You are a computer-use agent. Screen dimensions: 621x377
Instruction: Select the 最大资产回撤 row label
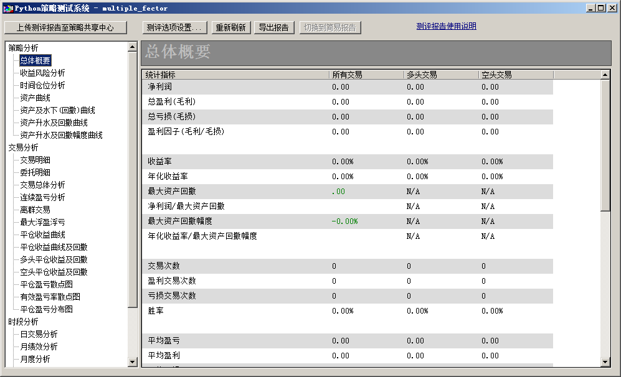click(x=172, y=192)
